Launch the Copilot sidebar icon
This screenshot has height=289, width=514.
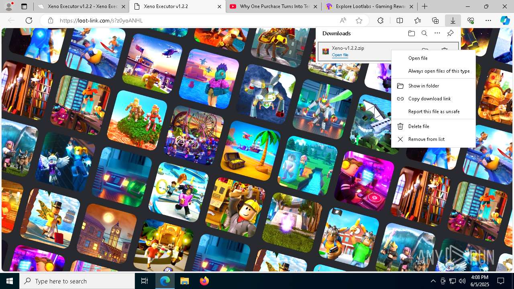505,20
